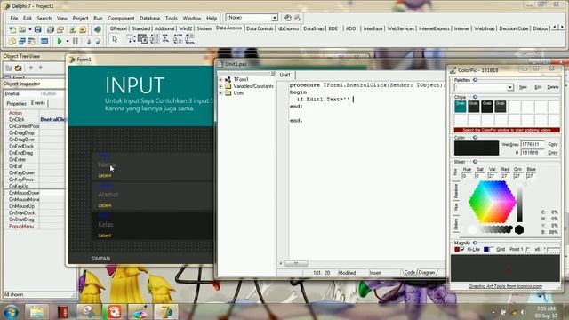The height and width of the screenshot is (320, 569).
Task: Click the save desktop icon beside None dropdown
Action: (x=288, y=18)
